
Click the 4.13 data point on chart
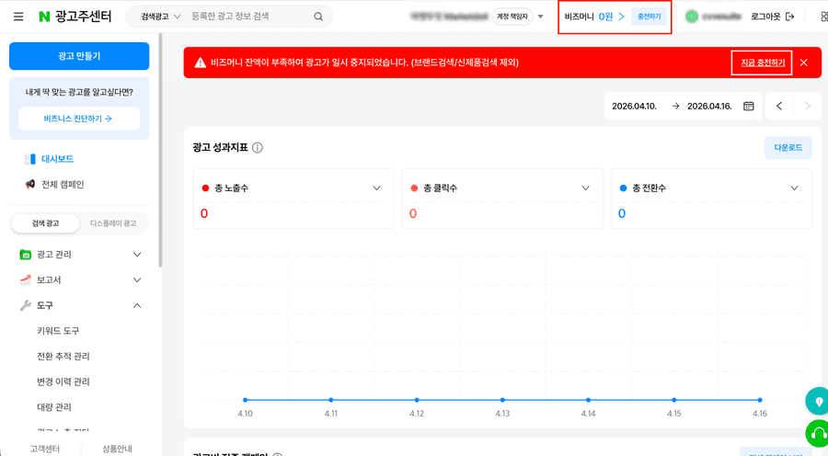[x=502, y=400]
